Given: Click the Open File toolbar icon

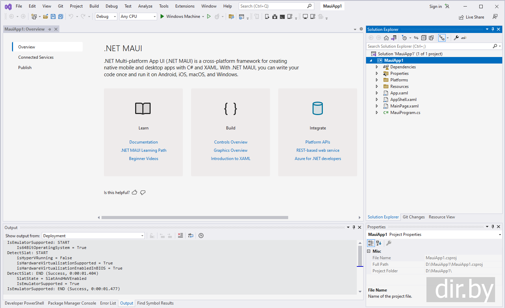Looking at the screenshot, I should point(45,16).
